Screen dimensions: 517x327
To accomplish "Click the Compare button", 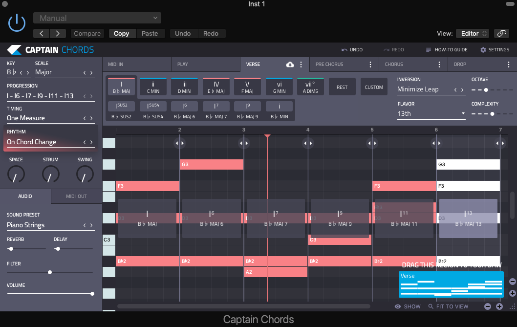I will pos(87,33).
